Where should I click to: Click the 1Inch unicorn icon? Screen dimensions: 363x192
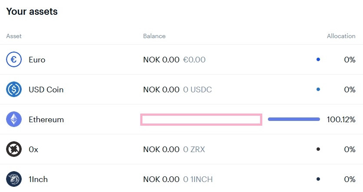point(14,179)
